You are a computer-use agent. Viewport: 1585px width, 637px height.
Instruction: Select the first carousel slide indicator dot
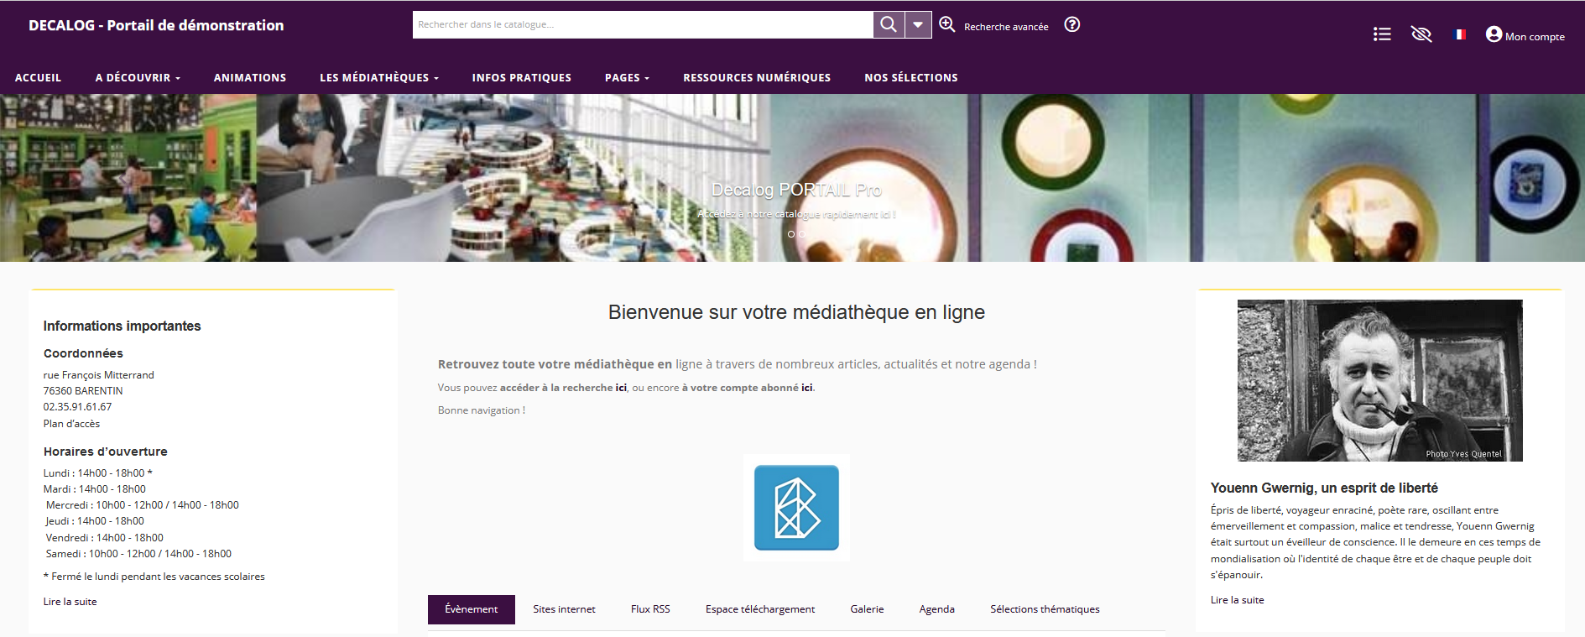tap(790, 234)
